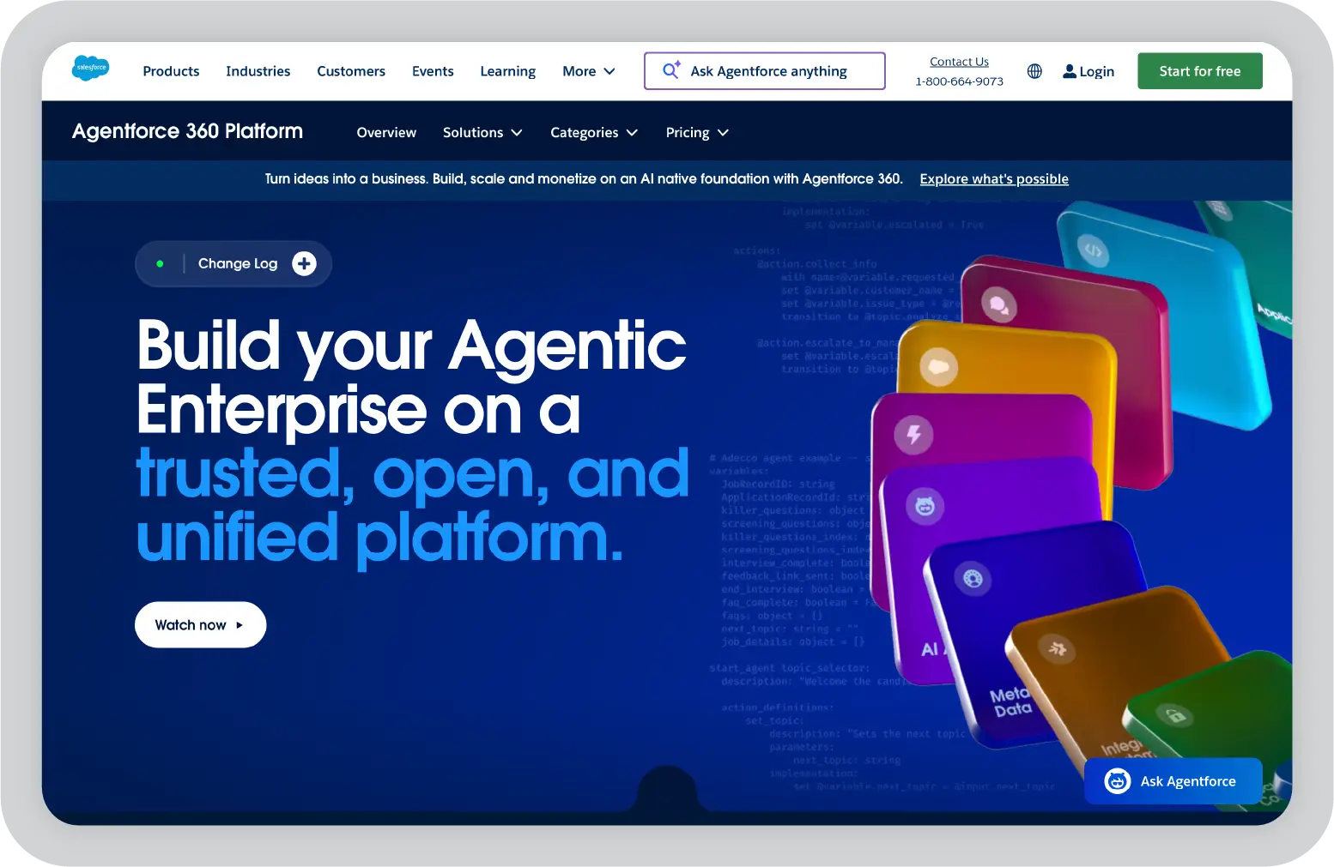Click the Watch now button
The height and width of the screenshot is (867, 1334).
click(200, 625)
